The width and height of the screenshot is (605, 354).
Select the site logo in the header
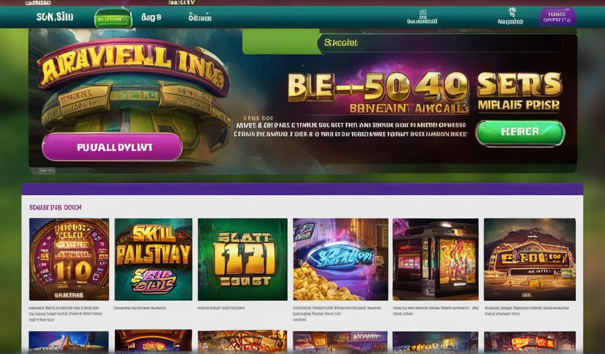[x=55, y=17]
